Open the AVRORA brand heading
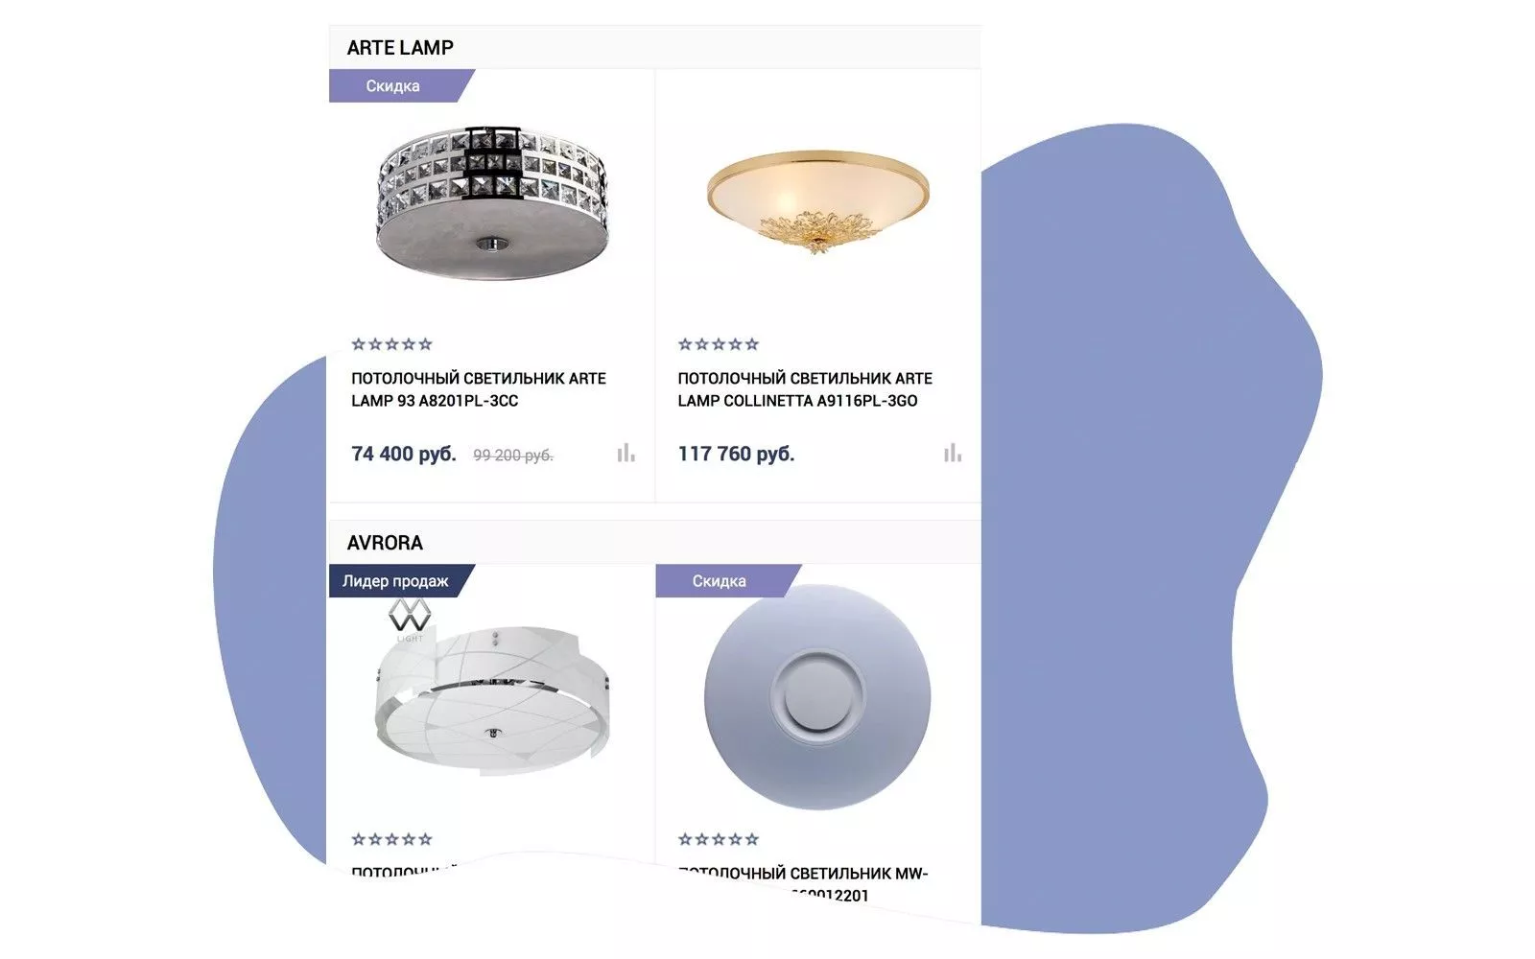 [x=385, y=543]
